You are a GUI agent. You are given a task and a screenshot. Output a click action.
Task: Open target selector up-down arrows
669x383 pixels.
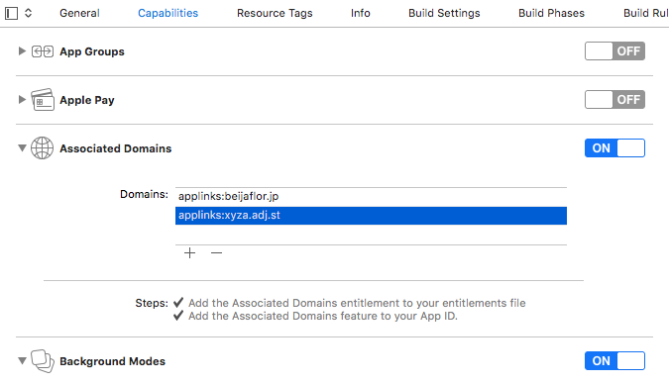(x=28, y=13)
